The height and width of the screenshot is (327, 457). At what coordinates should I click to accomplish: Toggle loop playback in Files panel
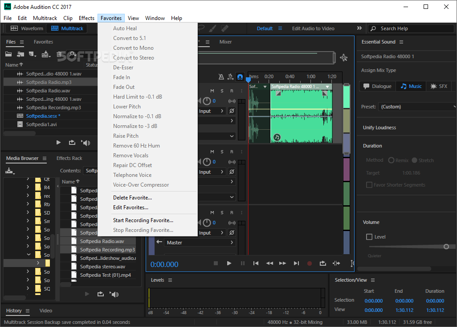[72, 143]
